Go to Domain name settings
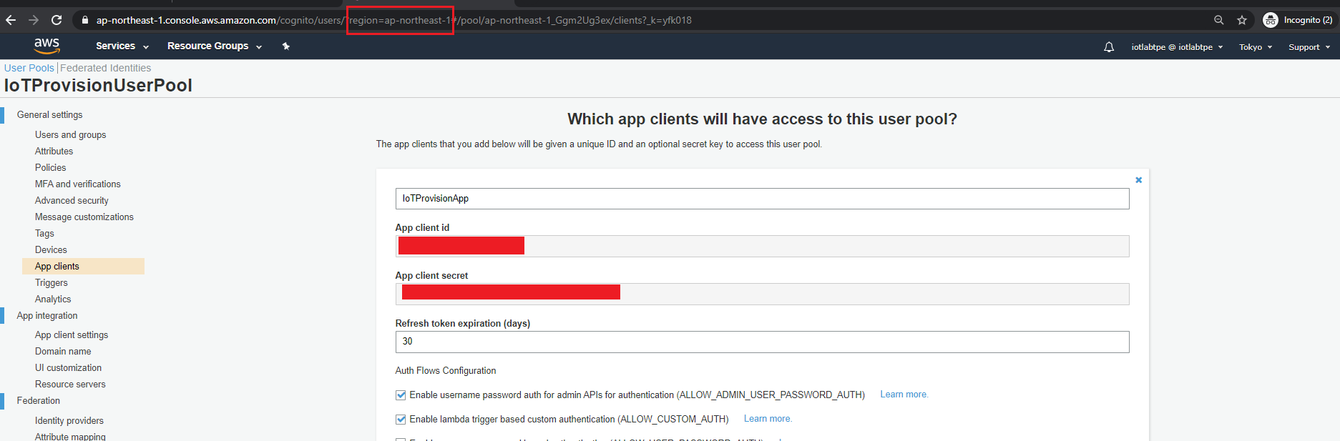Viewport: 1340px width, 441px height. (63, 352)
